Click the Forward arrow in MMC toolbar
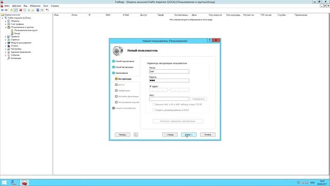The width and height of the screenshot is (330, 186). [6, 10]
